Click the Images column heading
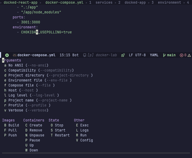Screen dimensions: 192x158 (8, 120)
